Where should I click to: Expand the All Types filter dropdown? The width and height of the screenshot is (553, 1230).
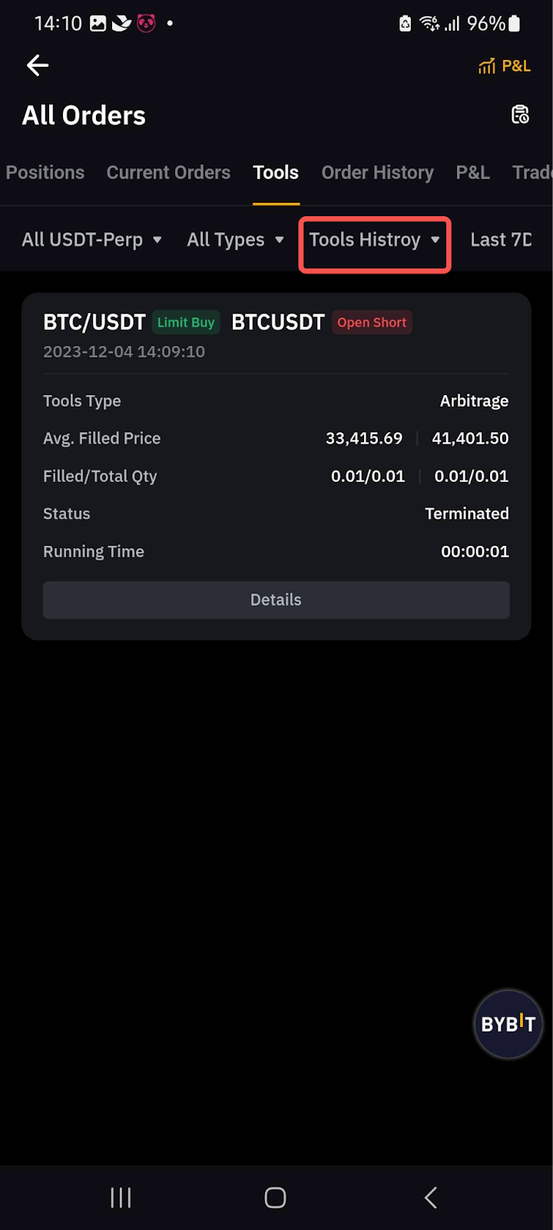tap(235, 240)
